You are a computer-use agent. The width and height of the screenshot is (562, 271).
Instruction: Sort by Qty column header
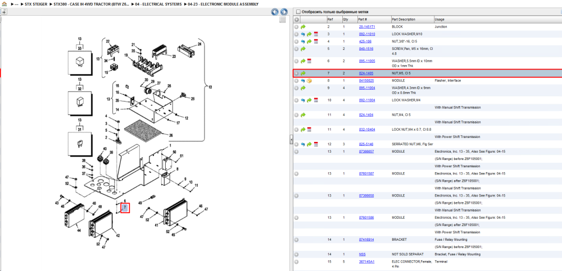[x=349, y=19]
